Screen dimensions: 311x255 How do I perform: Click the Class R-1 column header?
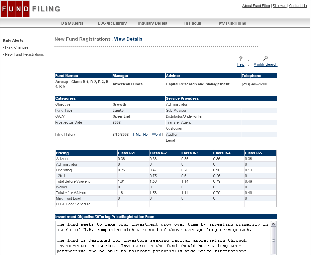126,153
